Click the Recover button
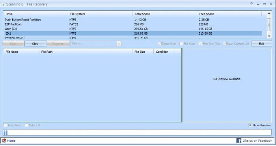The width and height of the screenshot is (276, 146). 58,44
